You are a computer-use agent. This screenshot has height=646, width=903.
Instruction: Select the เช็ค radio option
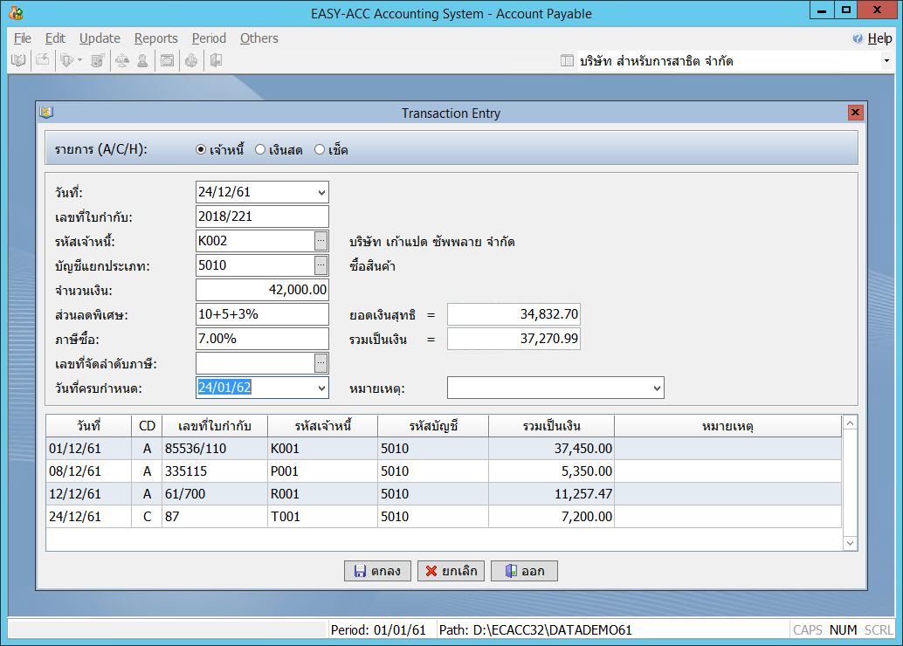[320, 150]
